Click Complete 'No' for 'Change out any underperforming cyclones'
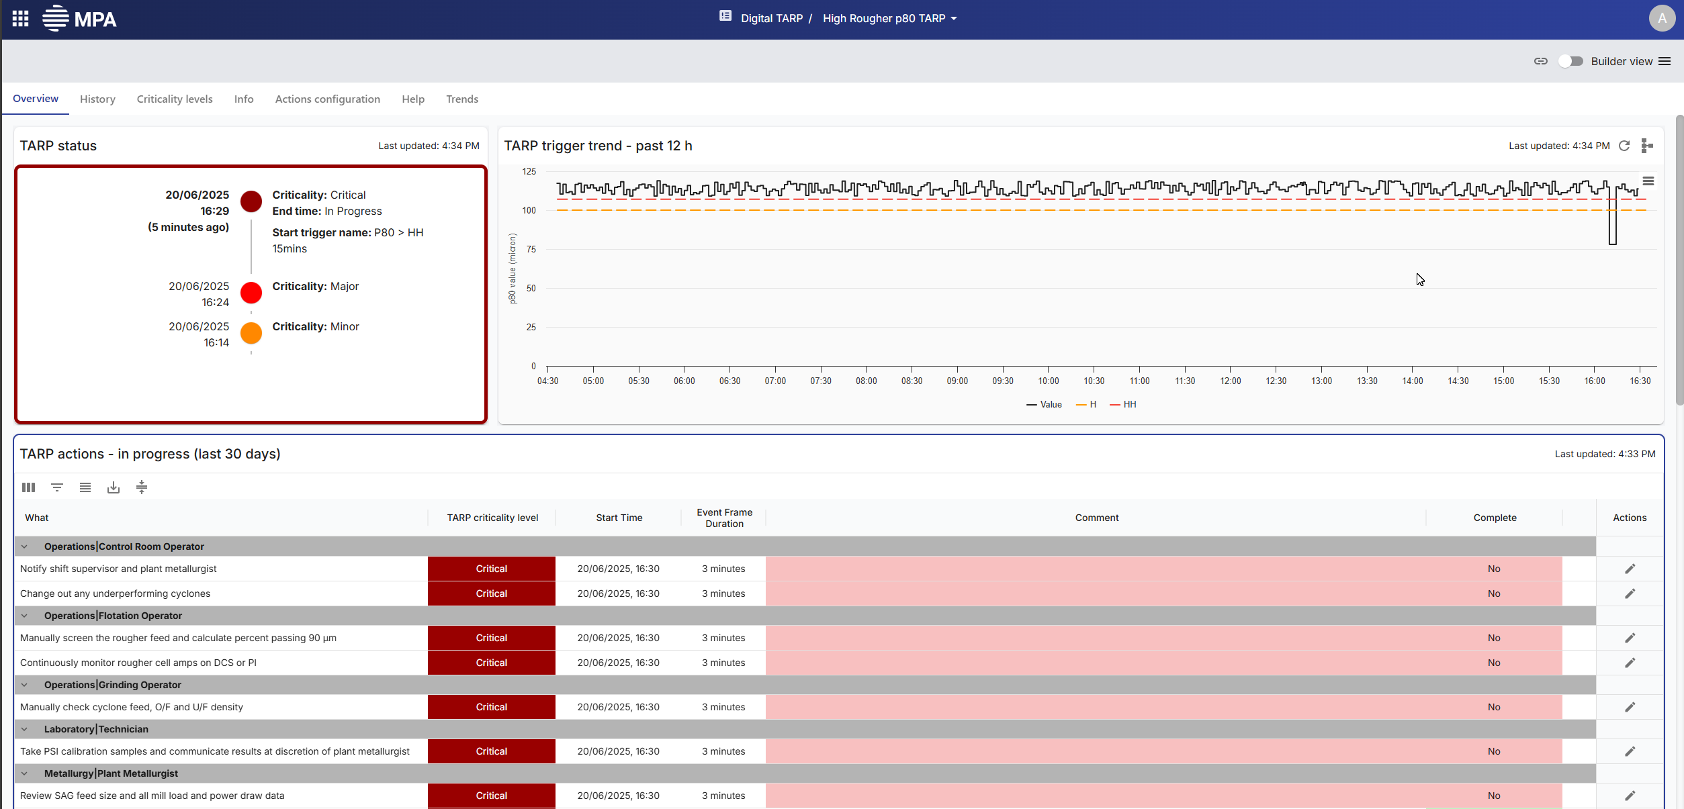Screen dimensions: 1684x809 tap(1494, 593)
